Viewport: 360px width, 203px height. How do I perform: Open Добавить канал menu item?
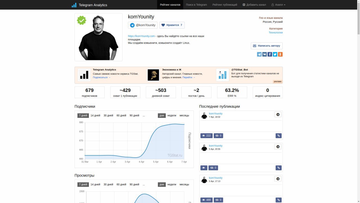254,5
